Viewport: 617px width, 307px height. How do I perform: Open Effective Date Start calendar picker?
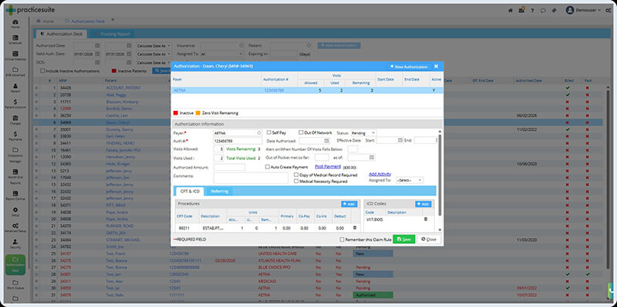[400, 140]
